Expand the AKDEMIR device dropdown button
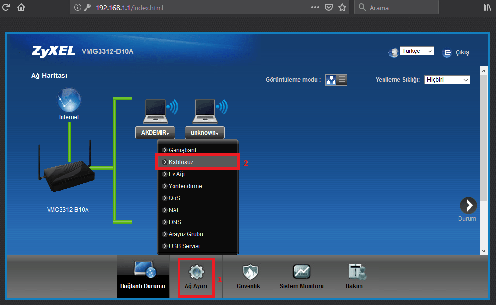The width and height of the screenshot is (496, 305). 155,133
